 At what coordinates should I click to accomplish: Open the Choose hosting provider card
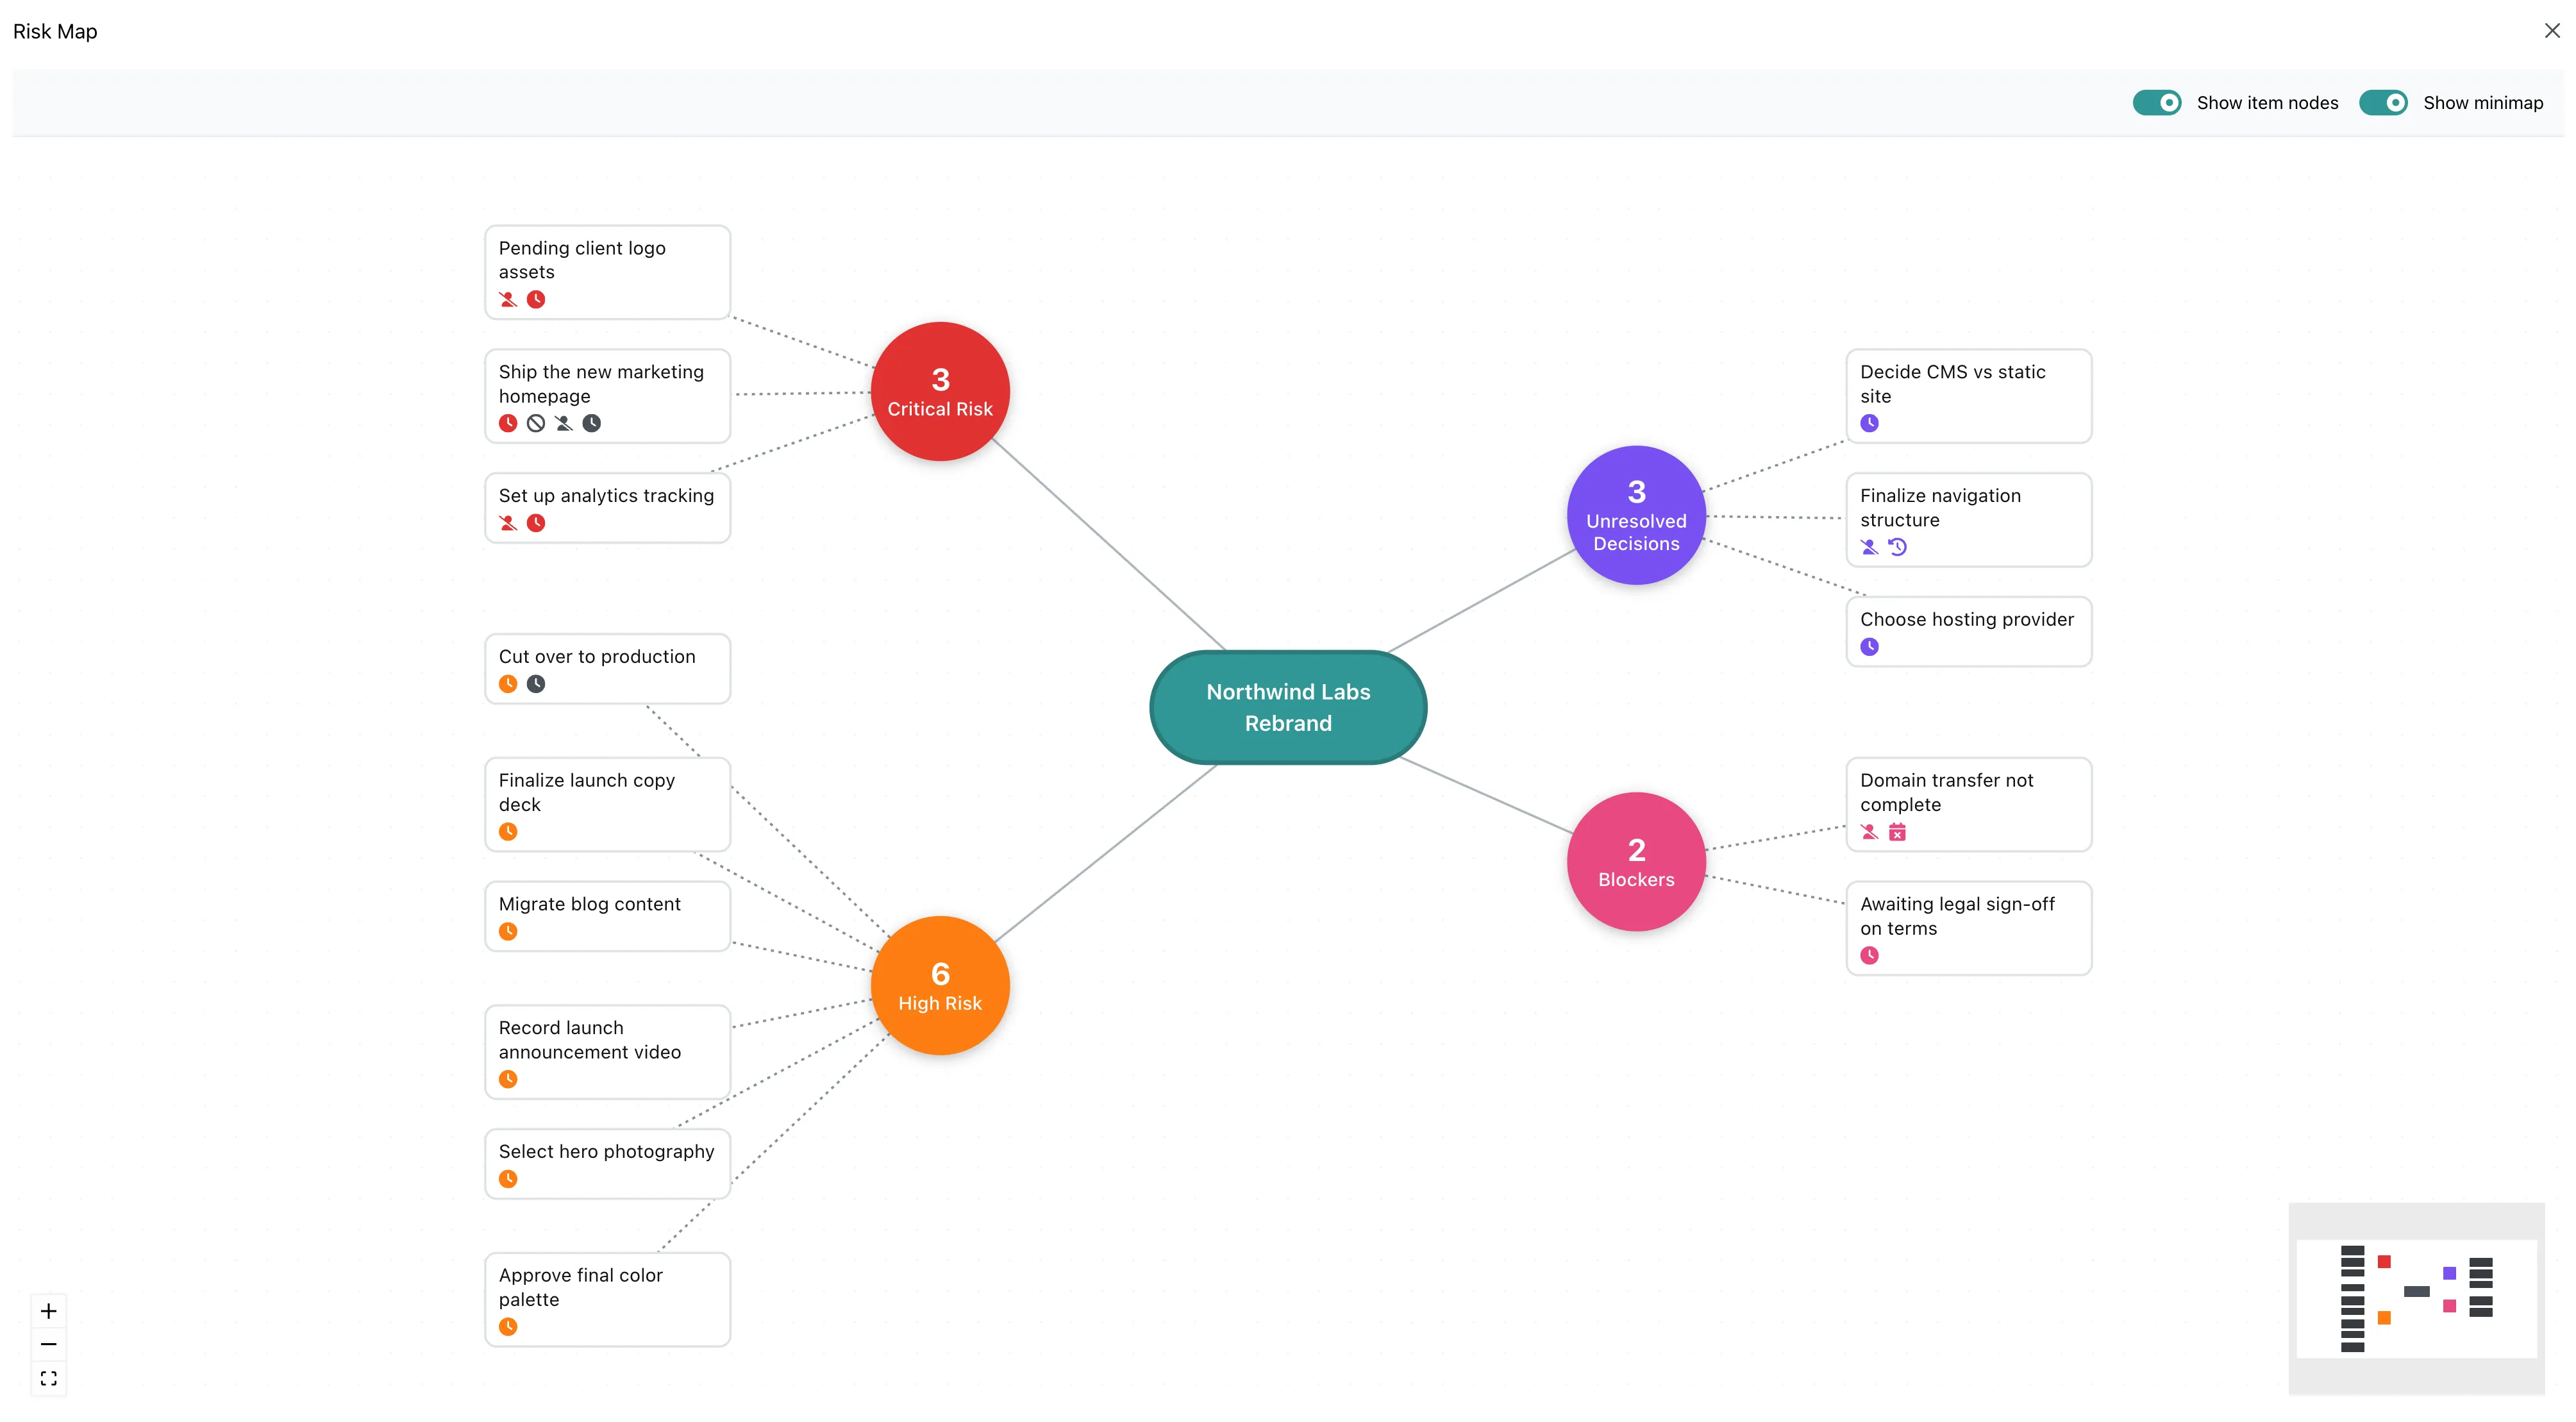(x=1968, y=632)
